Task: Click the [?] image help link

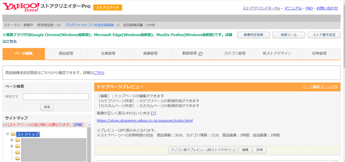Action: (x=154, y=113)
